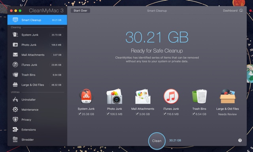Click the large 30.21 GB headline
Screen dimensions: 253x152
[x=157, y=37]
